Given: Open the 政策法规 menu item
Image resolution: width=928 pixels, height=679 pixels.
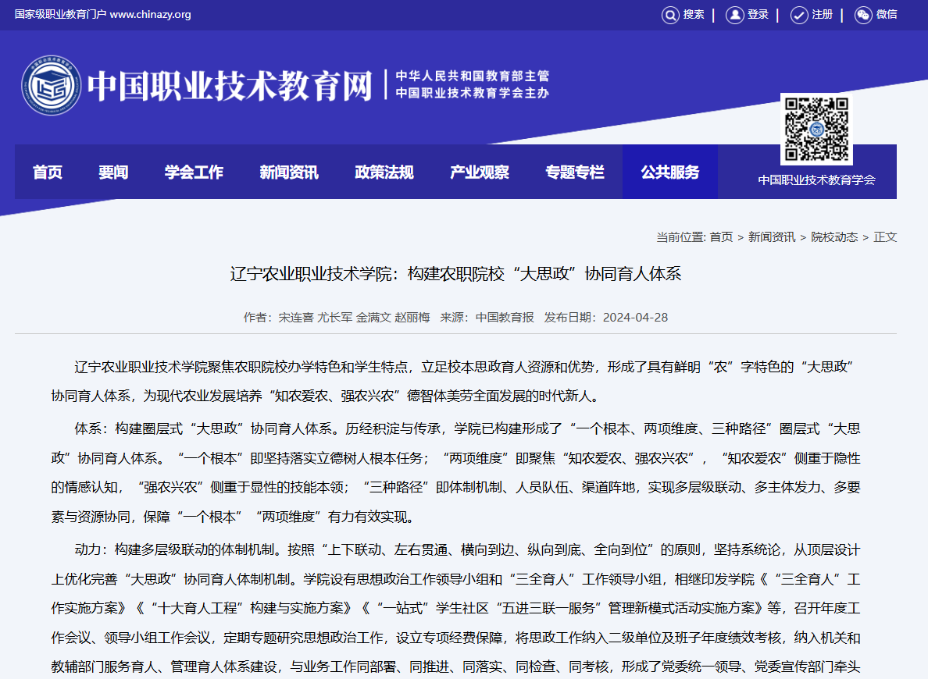Looking at the screenshot, I should pos(384,172).
